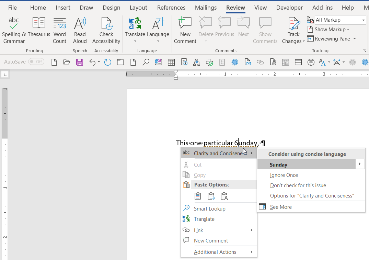This screenshot has width=369, height=260.
Task: Open Options for "Clarity and Conciseness"
Action: [312, 196]
